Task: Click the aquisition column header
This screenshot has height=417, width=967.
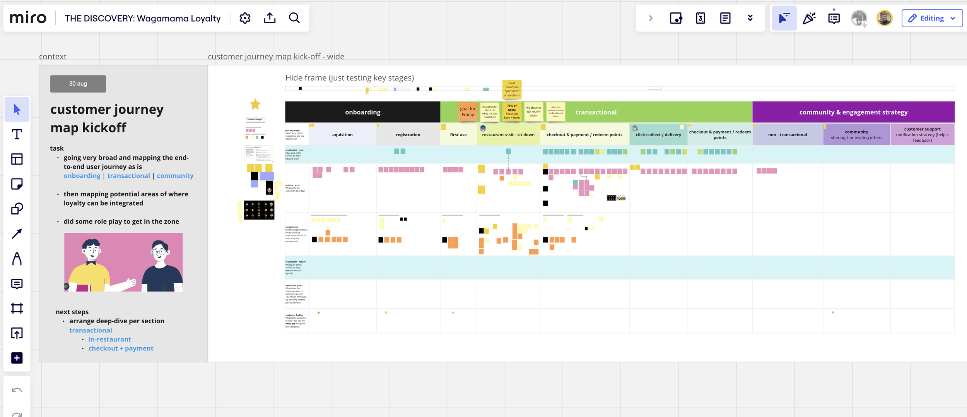Action: coord(342,135)
